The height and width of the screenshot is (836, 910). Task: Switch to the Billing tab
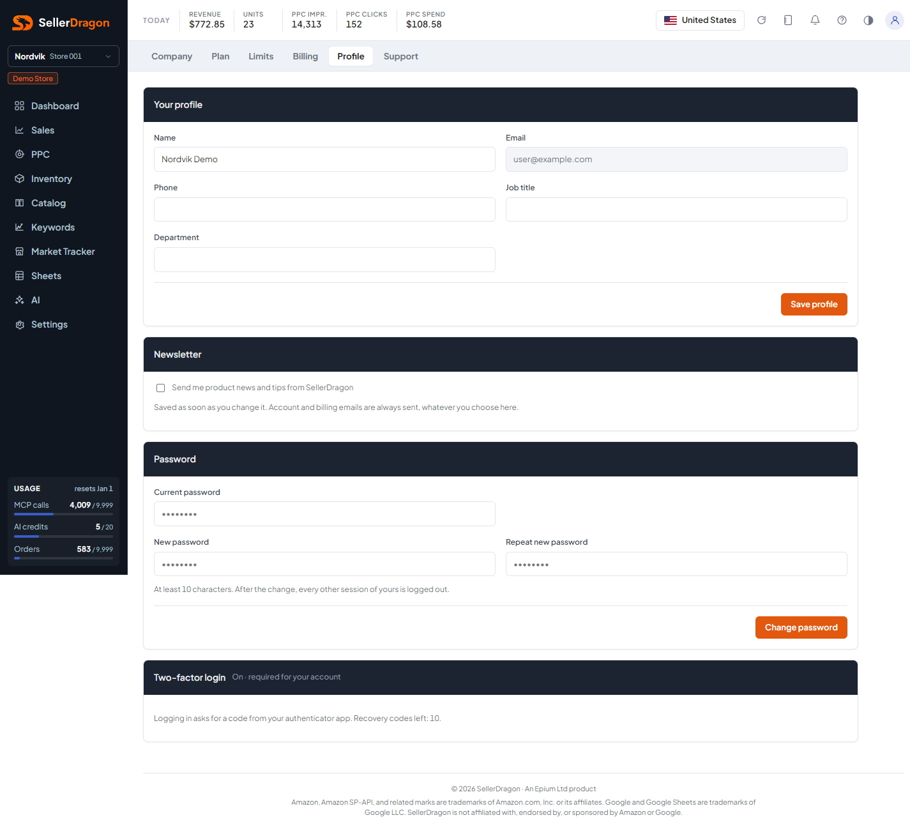[305, 56]
